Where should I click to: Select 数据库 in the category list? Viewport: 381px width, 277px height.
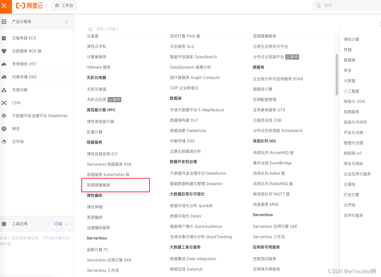[350, 60]
